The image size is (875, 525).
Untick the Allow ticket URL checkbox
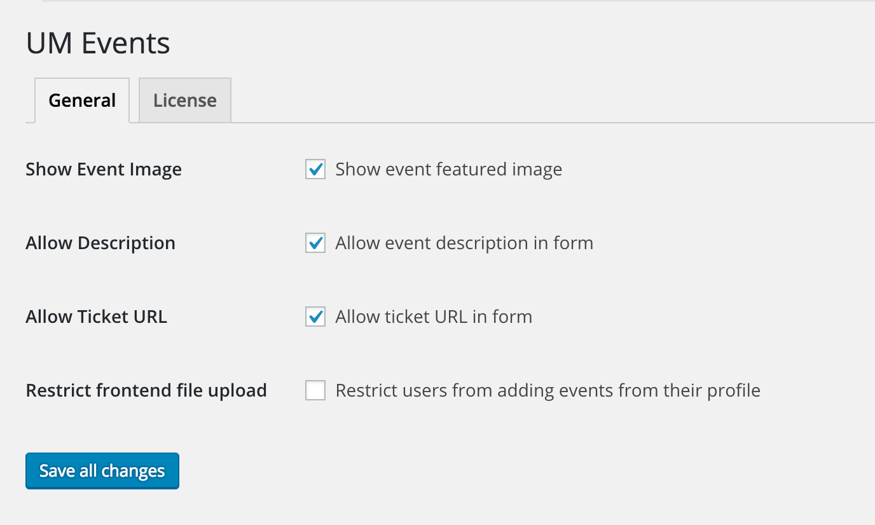(x=315, y=317)
